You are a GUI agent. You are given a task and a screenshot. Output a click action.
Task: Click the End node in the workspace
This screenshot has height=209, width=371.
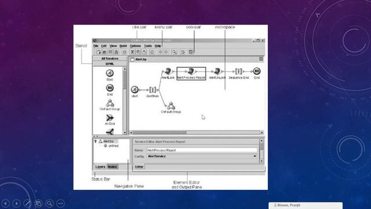click(257, 71)
